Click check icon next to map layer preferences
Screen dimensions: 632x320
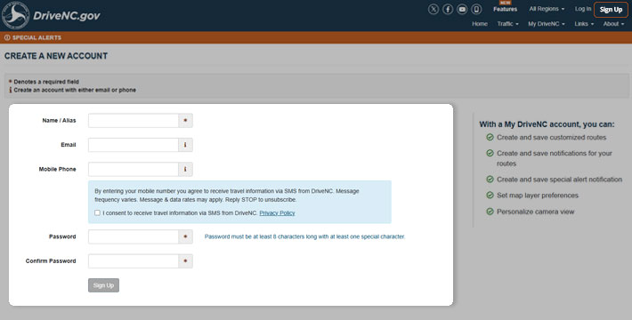(490, 196)
